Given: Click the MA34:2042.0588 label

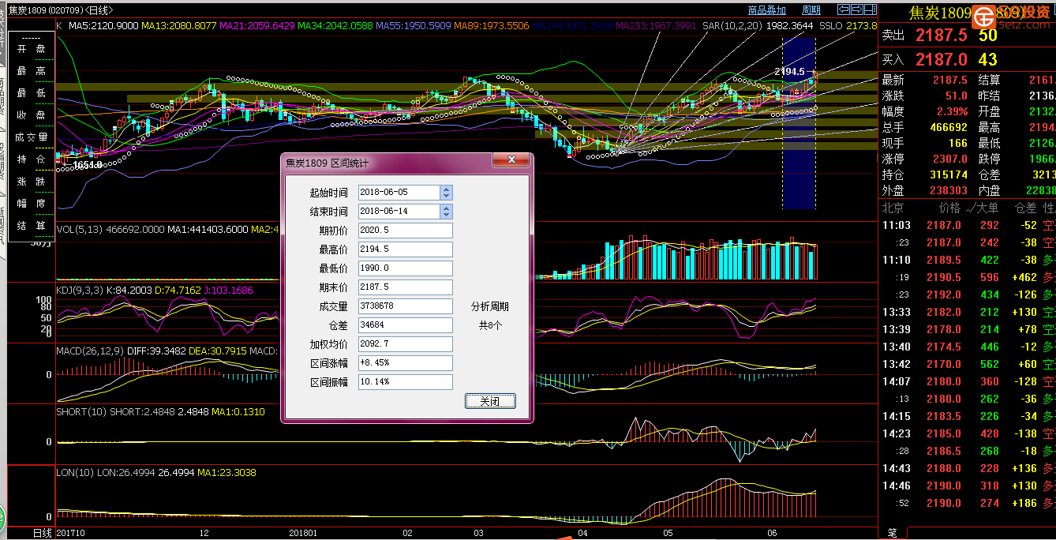Looking at the screenshot, I should (335, 26).
